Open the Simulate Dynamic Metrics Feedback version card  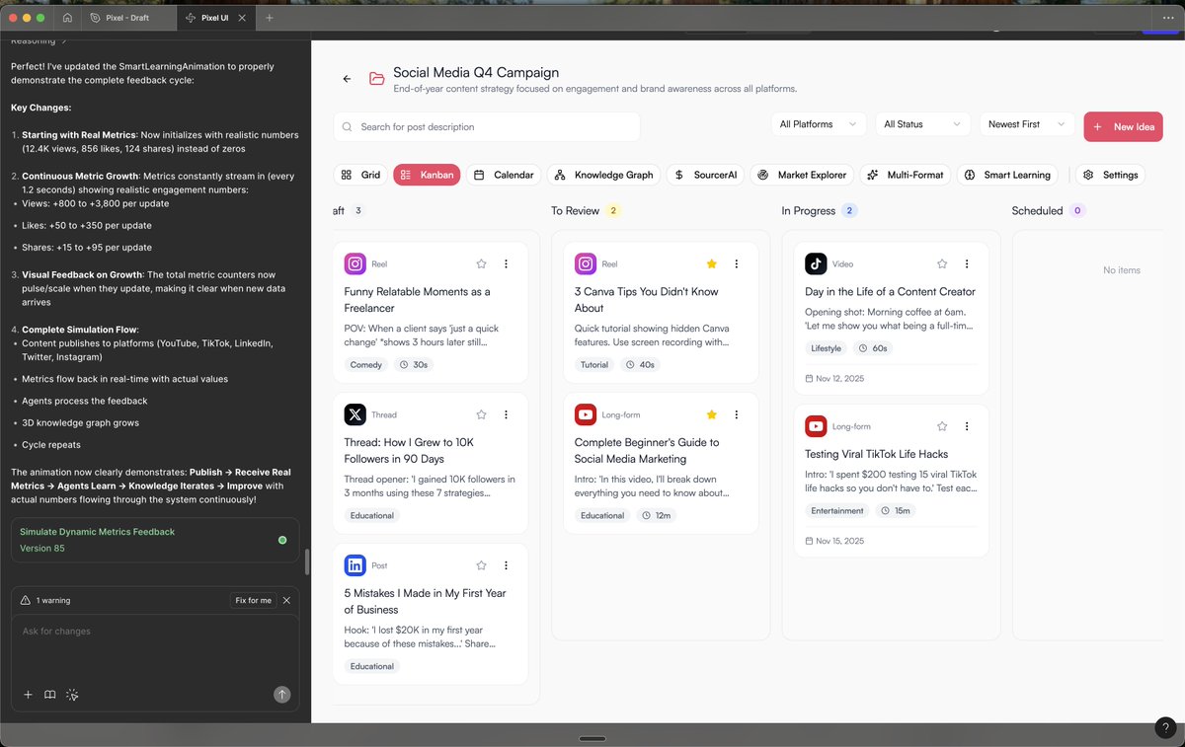click(x=155, y=540)
